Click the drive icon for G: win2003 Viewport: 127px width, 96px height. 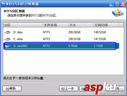coord(7,46)
